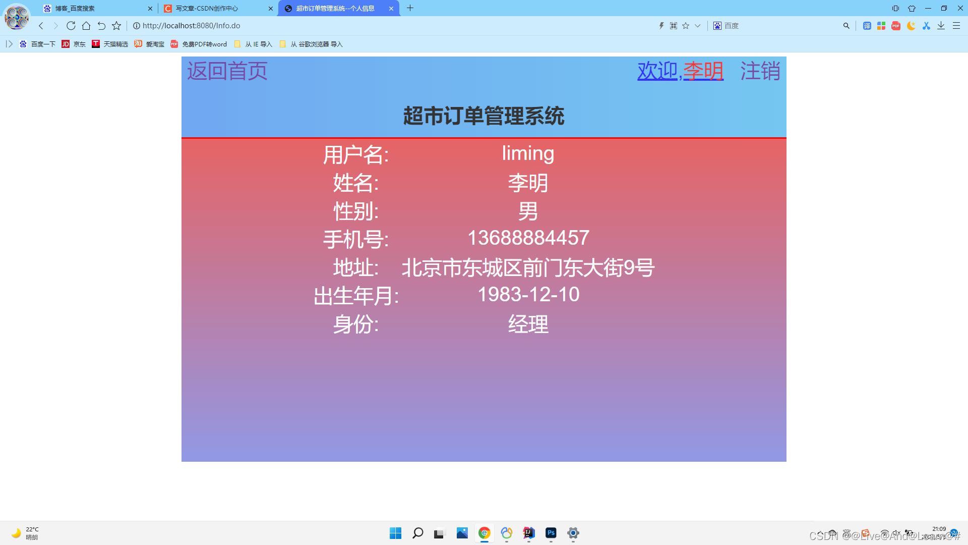Go to browser home page icon
Screen dimensions: 968x545
pyautogui.click(x=86, y=26)
